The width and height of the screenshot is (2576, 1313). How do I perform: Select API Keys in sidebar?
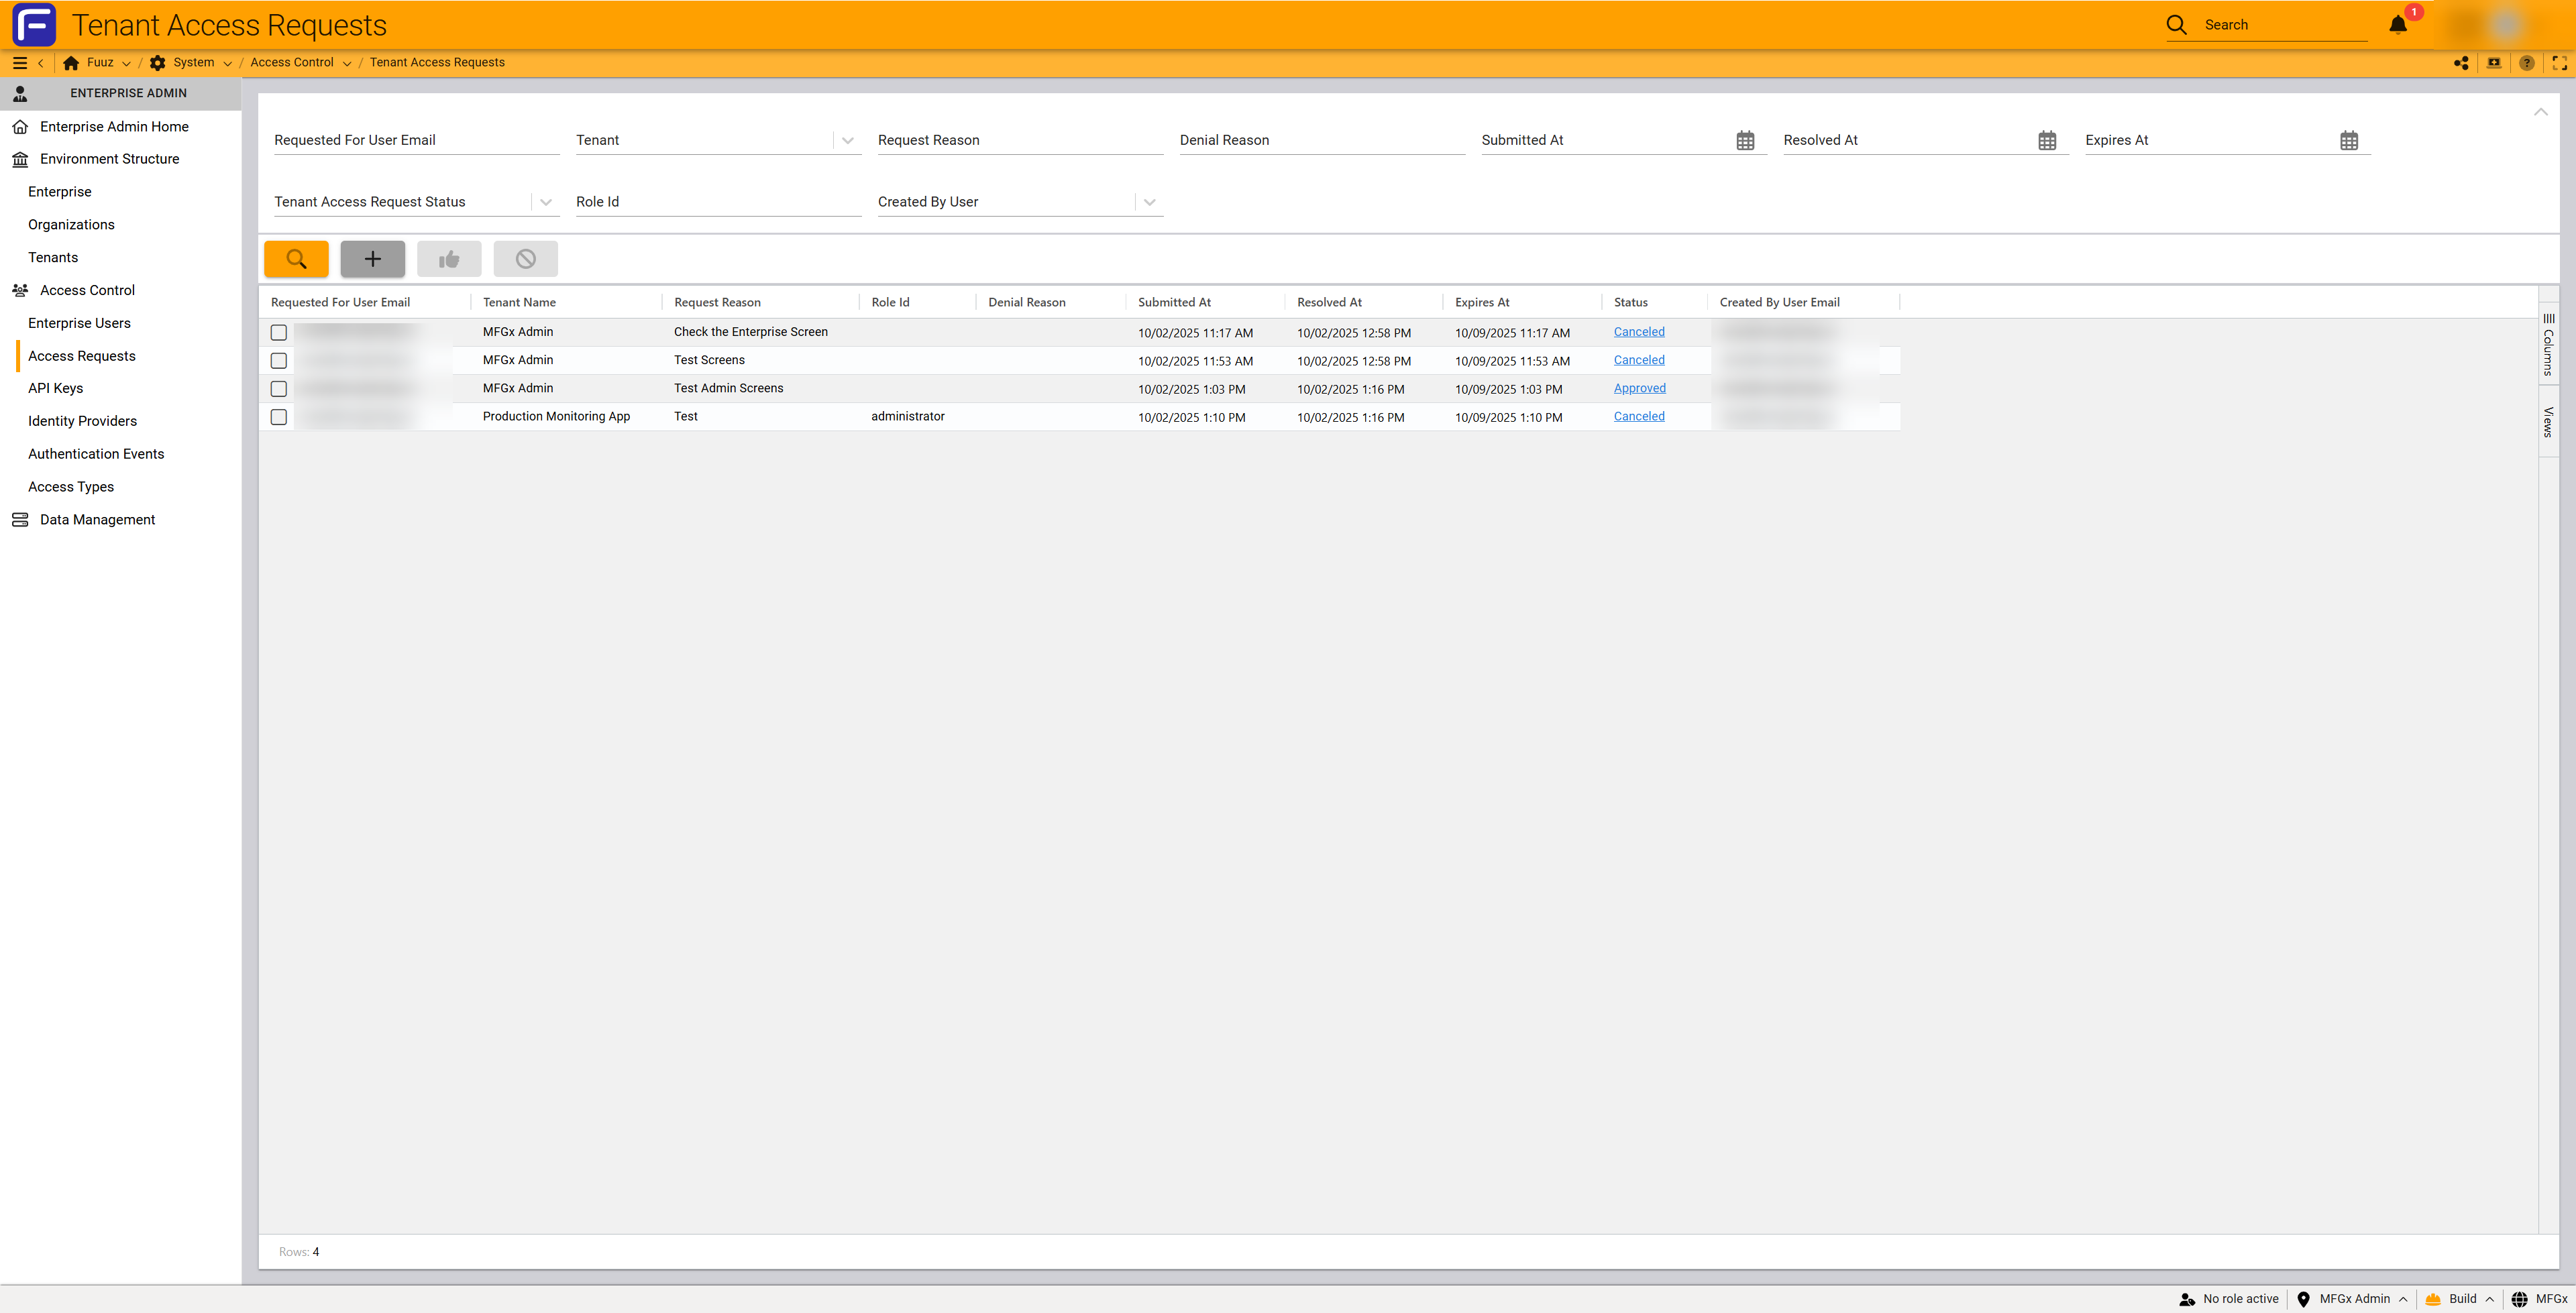[55, 388]
